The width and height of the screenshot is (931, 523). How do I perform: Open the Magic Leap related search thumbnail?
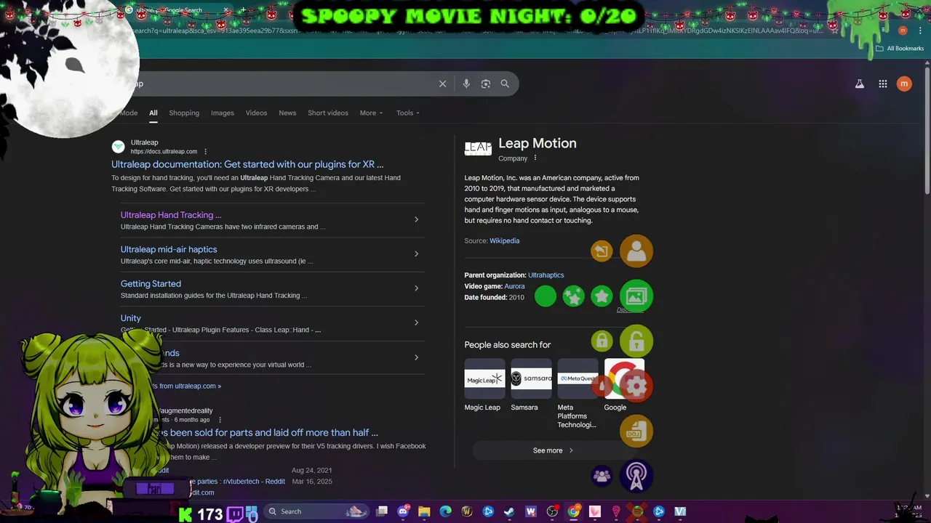tap(484, 378)
